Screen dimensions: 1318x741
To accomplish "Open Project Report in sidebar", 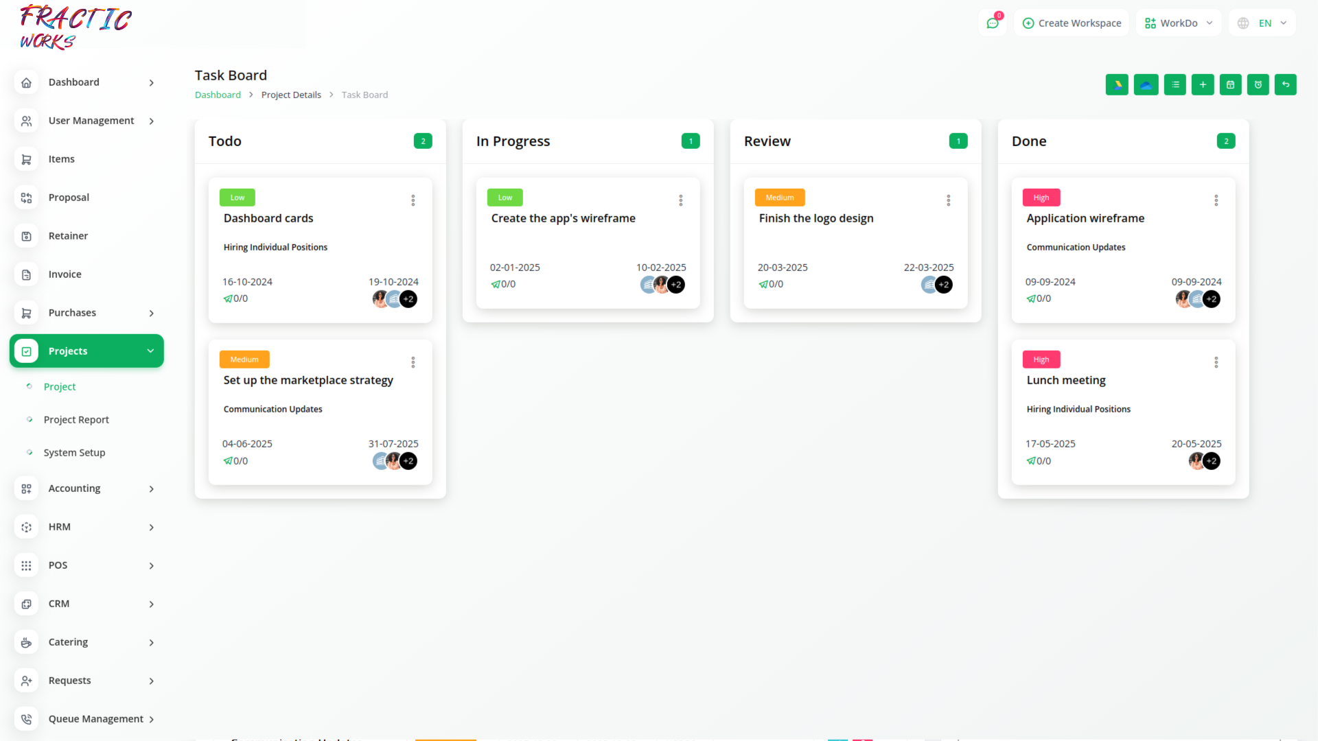I will pyautogui.click(x=76, y=420).
